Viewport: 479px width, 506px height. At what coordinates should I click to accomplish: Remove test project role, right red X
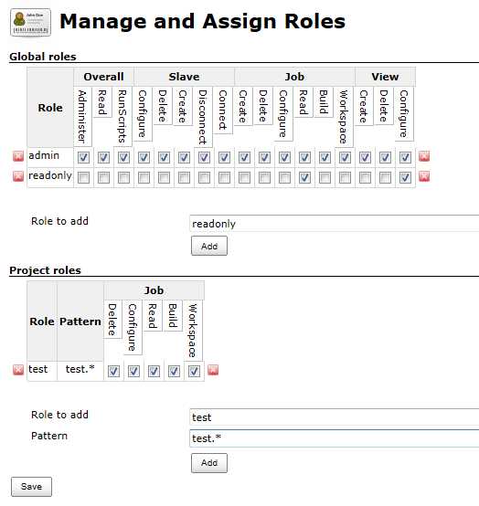(x=213, y=370)
